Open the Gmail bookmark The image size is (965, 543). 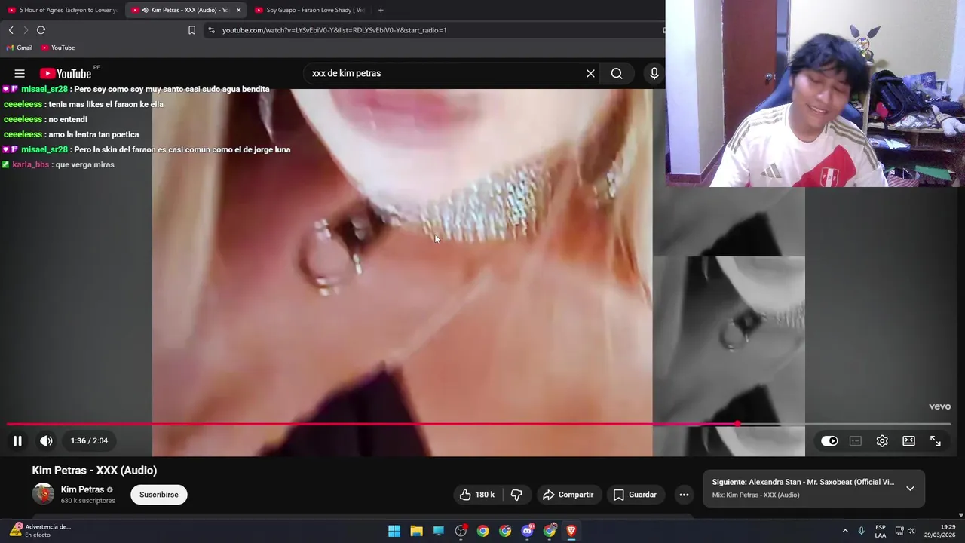point(20,48)
